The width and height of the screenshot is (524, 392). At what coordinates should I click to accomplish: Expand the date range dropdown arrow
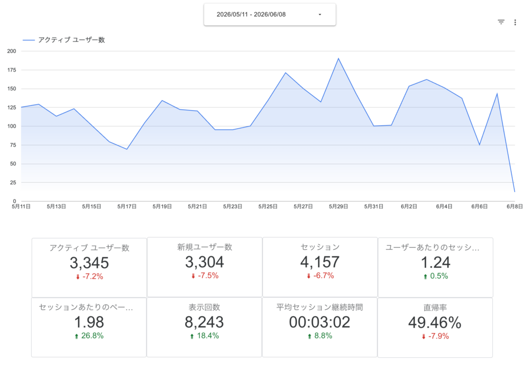point(320,14)
